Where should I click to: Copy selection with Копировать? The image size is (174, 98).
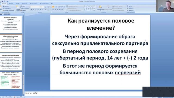tap(7, 8)
